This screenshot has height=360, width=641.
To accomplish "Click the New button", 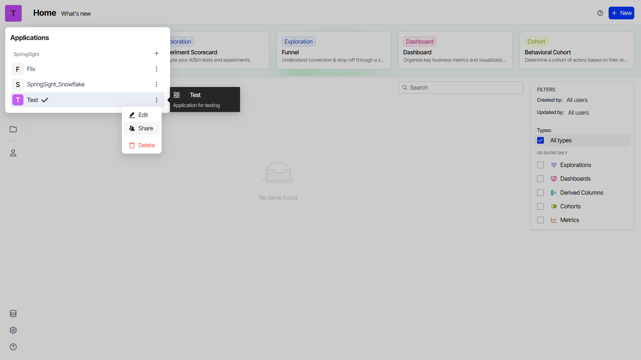I will tap(621, 13).
